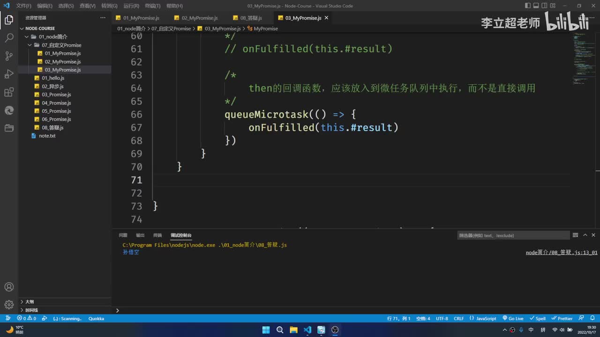Open the Run and Debug view

tap(9, 74)
